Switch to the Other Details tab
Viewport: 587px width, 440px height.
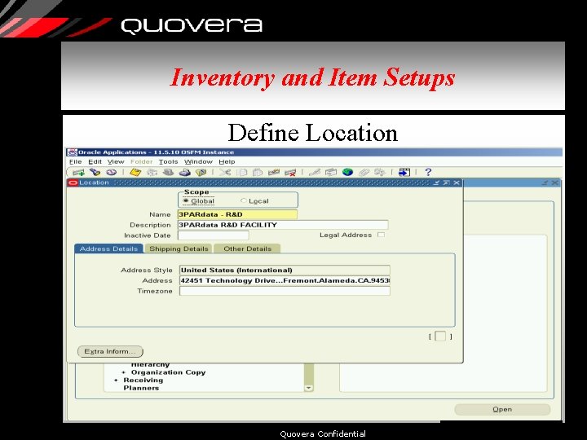[x=247, y=249]
